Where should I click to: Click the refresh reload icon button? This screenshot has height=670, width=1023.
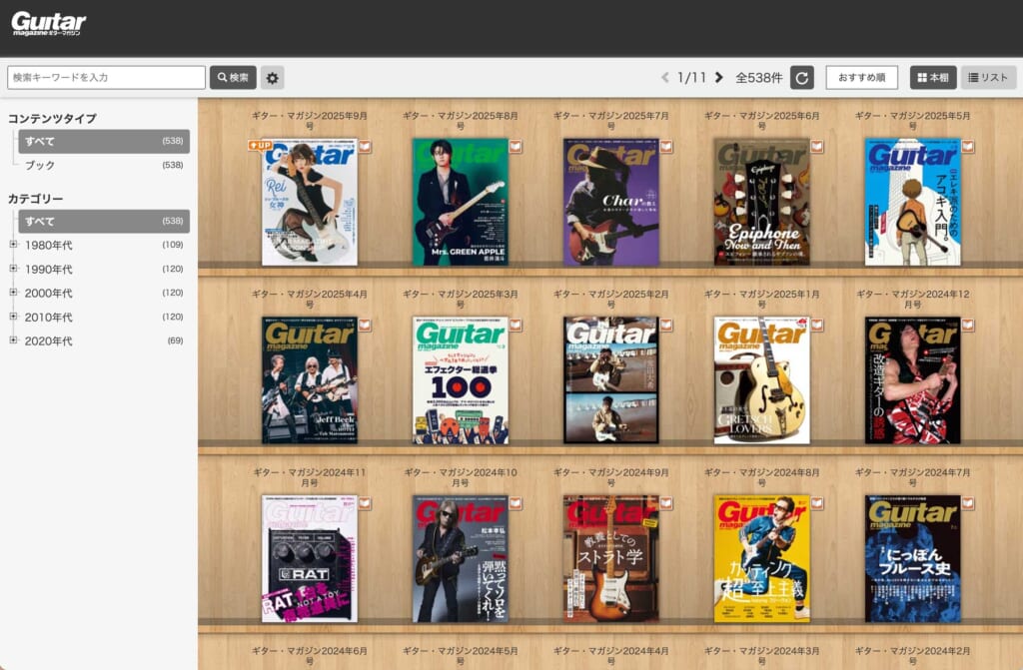[801, 78]
